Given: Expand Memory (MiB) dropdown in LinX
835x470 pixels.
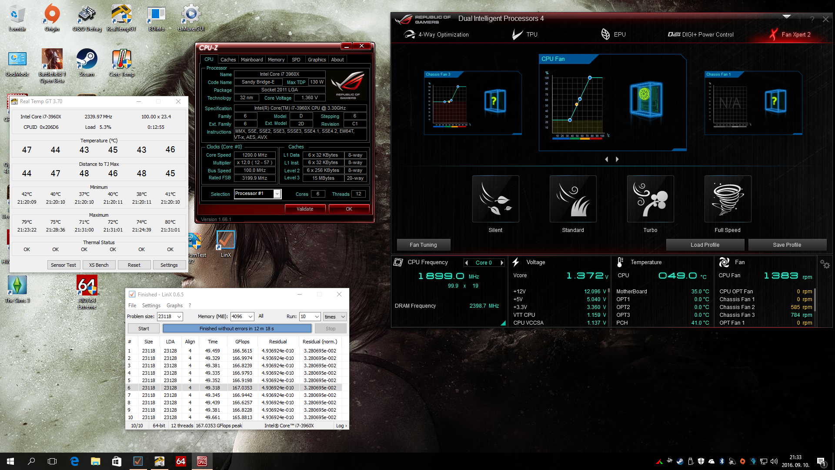Looking at the screenshot, I should pyautogui.click(x=250, y=317).
